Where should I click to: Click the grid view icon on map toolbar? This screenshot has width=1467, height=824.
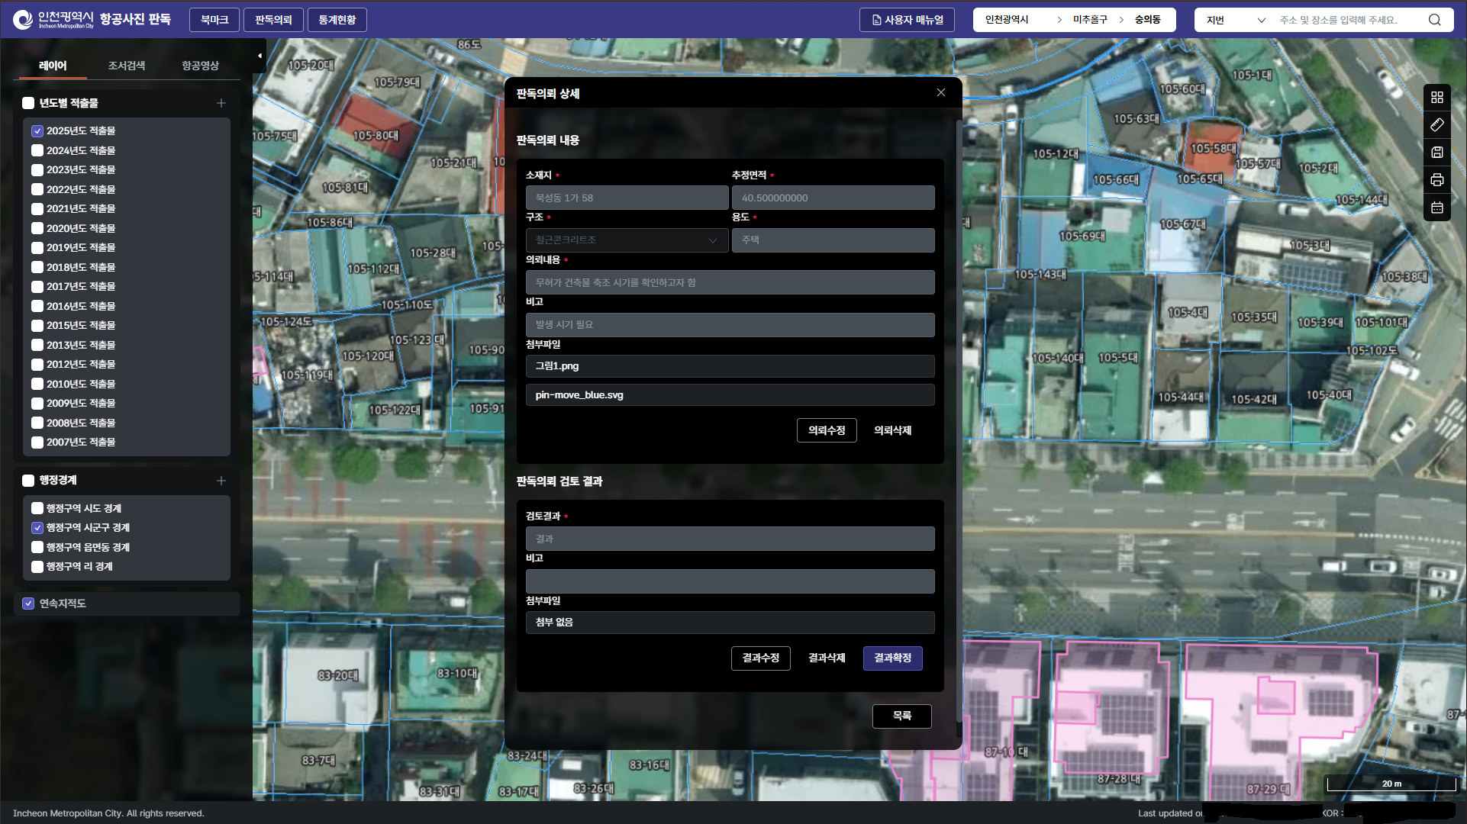pyautogui.click(x=1436, y=98)
